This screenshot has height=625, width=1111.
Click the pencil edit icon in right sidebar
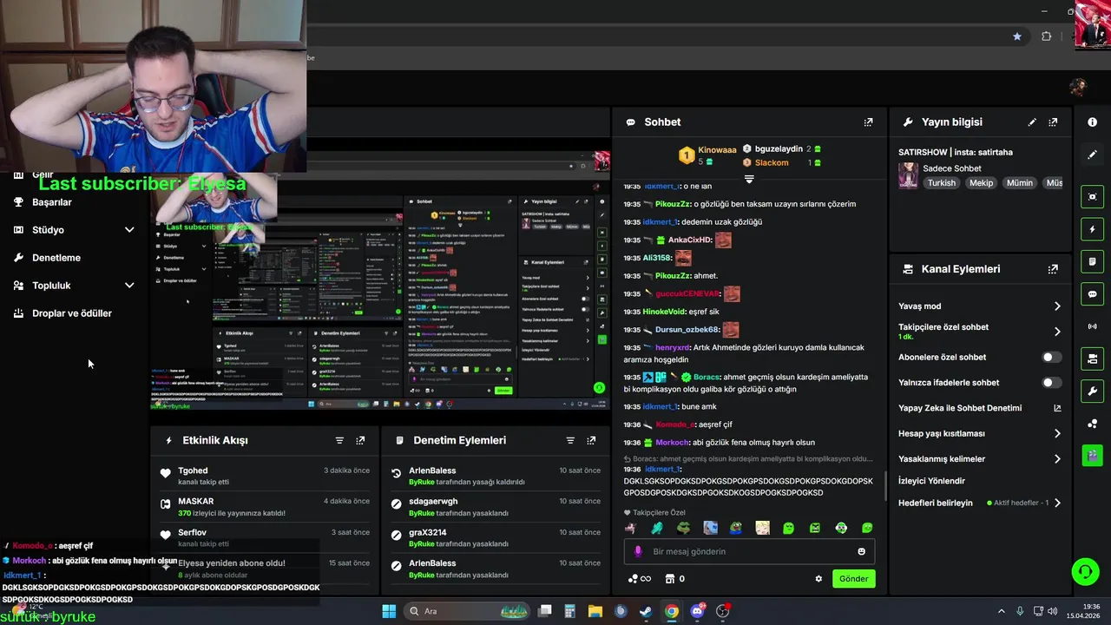(x=1092, y=155)
